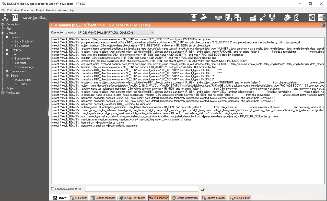Switch to PL/SQL editor bottom tab
This screenshot has height=201, width=327.
[240, 198]
